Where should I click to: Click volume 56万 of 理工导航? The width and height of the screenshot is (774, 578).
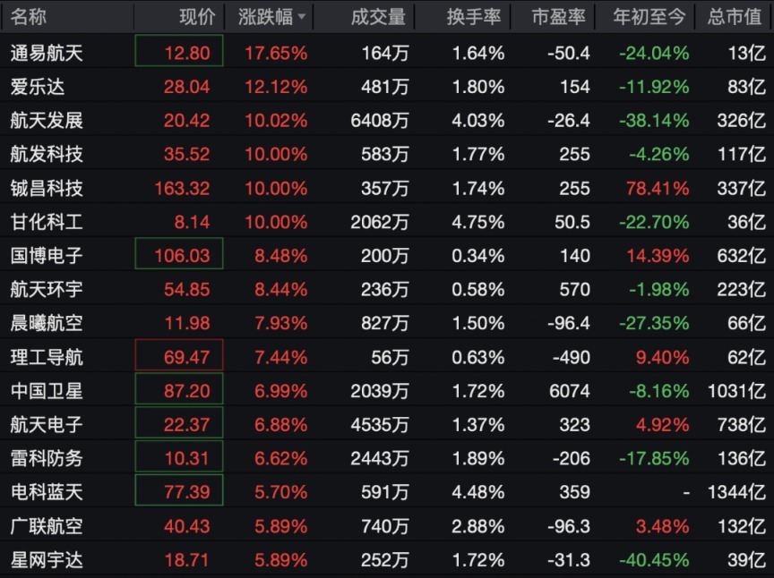point(390,357)
